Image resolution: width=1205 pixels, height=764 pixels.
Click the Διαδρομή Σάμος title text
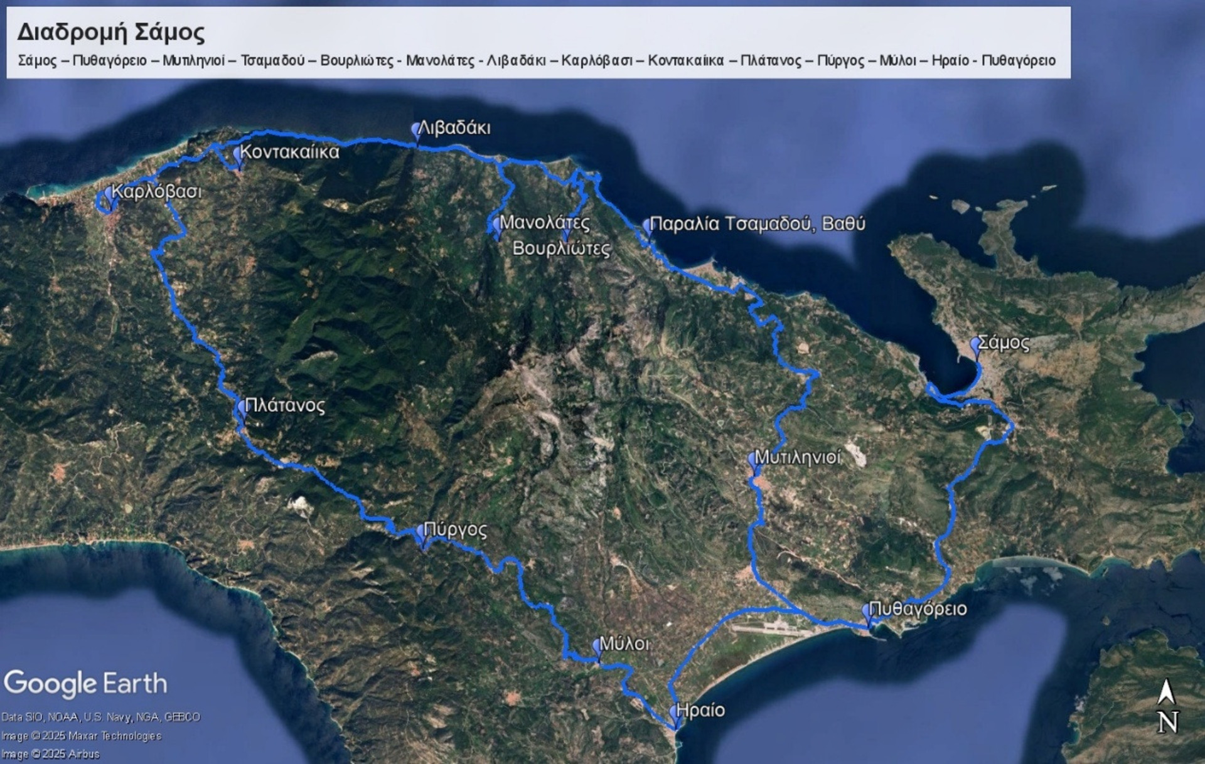[x=110, y=32]
